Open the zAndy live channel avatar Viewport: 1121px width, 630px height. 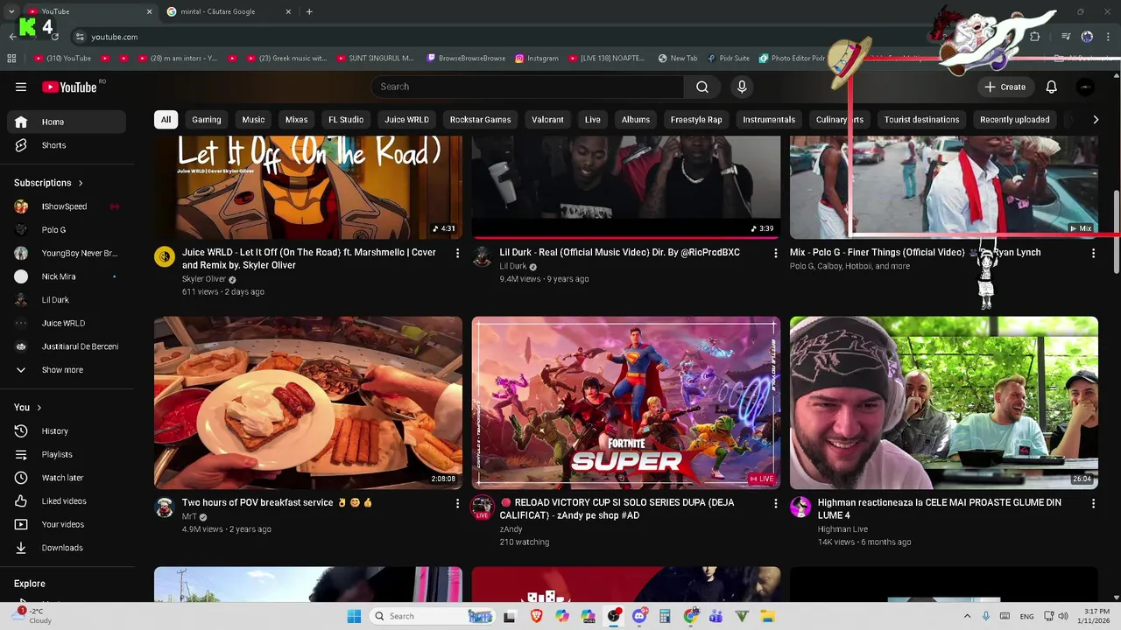point(483,507)
